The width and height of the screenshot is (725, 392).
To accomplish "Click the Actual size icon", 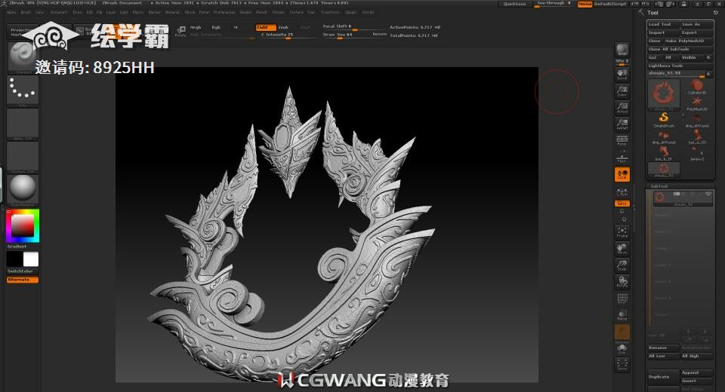I will click(622, 108).
